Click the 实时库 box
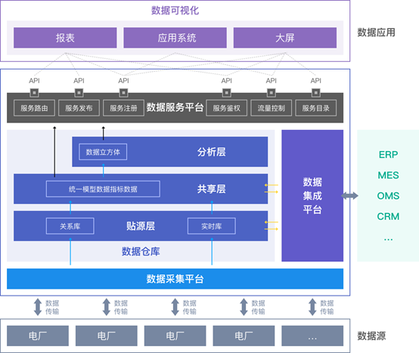This screenshot has width=419, height=353. 212,226
